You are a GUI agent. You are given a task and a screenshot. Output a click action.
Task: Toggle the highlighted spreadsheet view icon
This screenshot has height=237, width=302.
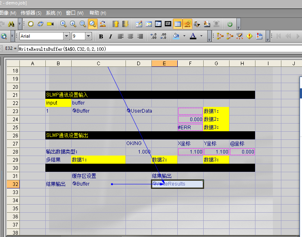(178, 24)
